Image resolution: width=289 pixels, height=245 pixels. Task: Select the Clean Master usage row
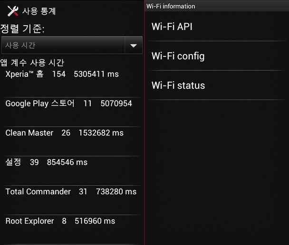[x=72, y=141]
